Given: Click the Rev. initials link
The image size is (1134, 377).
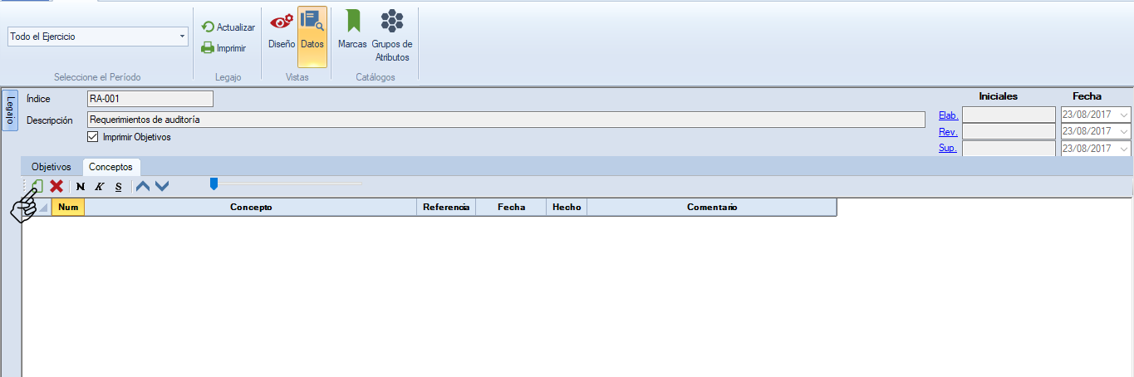Looking at the screenshot, I should [948, 132].
